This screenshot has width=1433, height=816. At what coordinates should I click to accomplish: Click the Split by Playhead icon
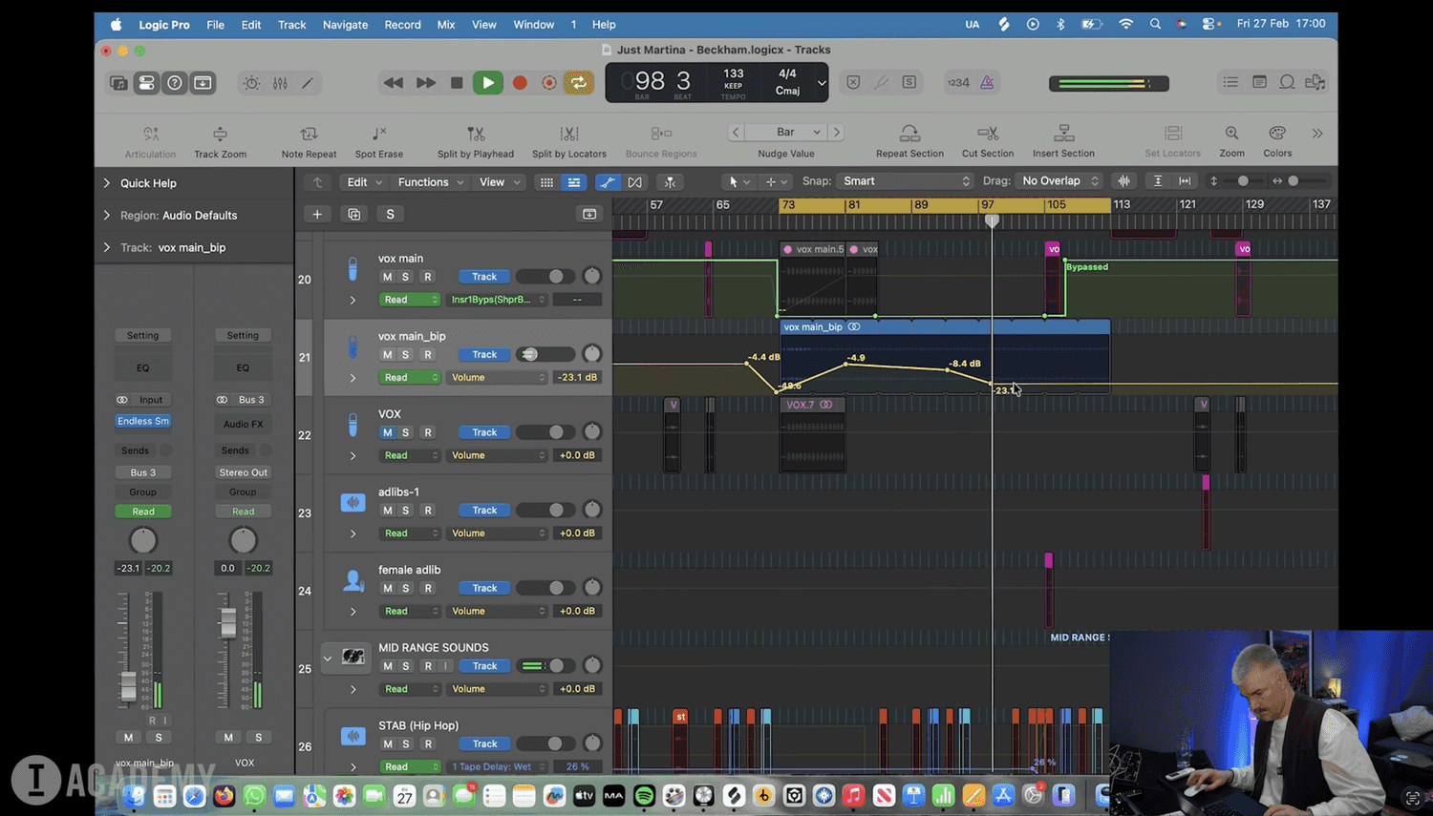coord(475,134)
